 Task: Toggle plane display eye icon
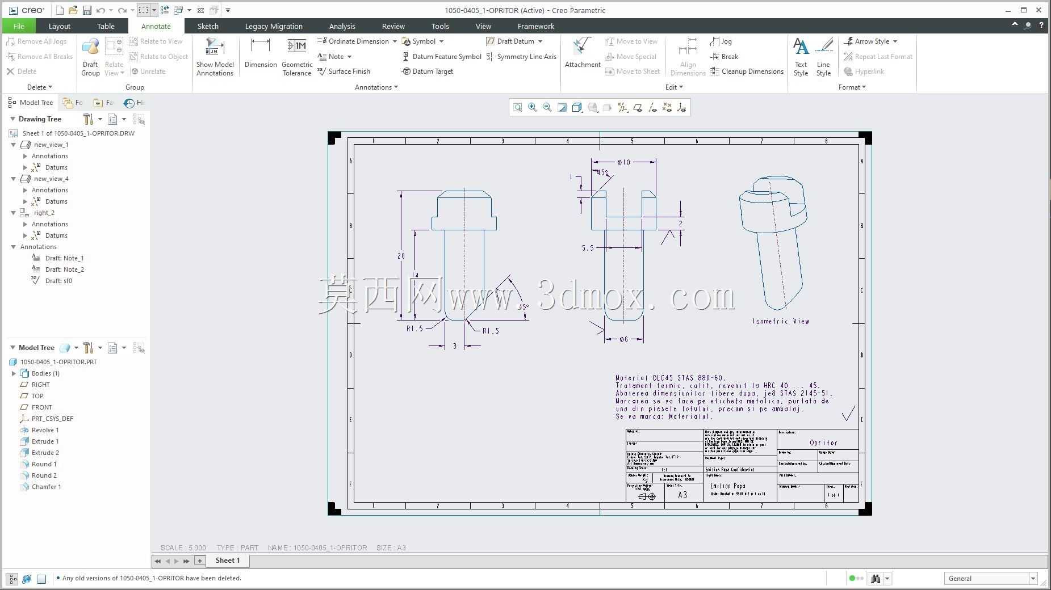click(638, 107)
